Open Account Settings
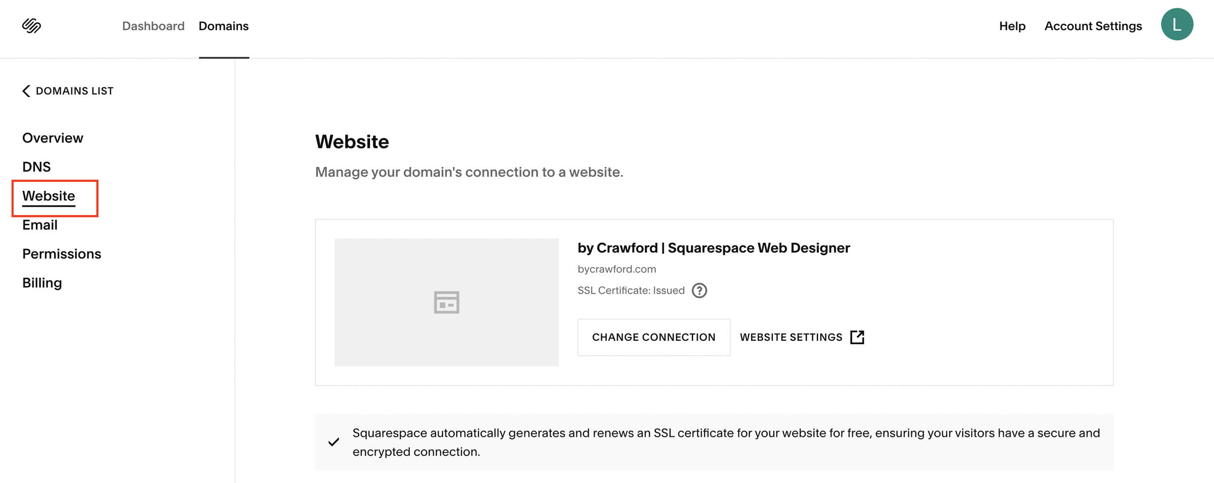Viewport: 1214px width, 483px height. click(1093, 26)
